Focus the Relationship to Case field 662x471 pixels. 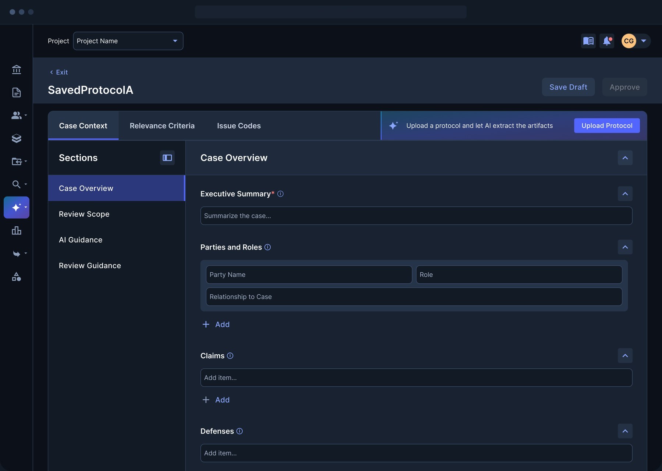[414, 297]
